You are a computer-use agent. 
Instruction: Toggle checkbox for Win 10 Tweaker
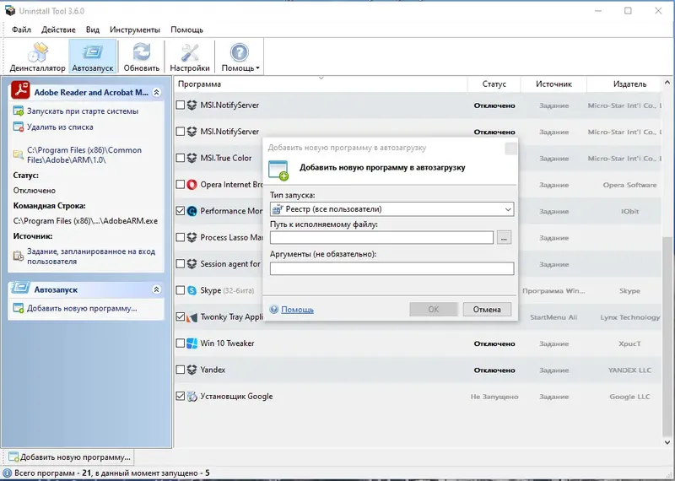pyautogui.click(x=181, y=343)
